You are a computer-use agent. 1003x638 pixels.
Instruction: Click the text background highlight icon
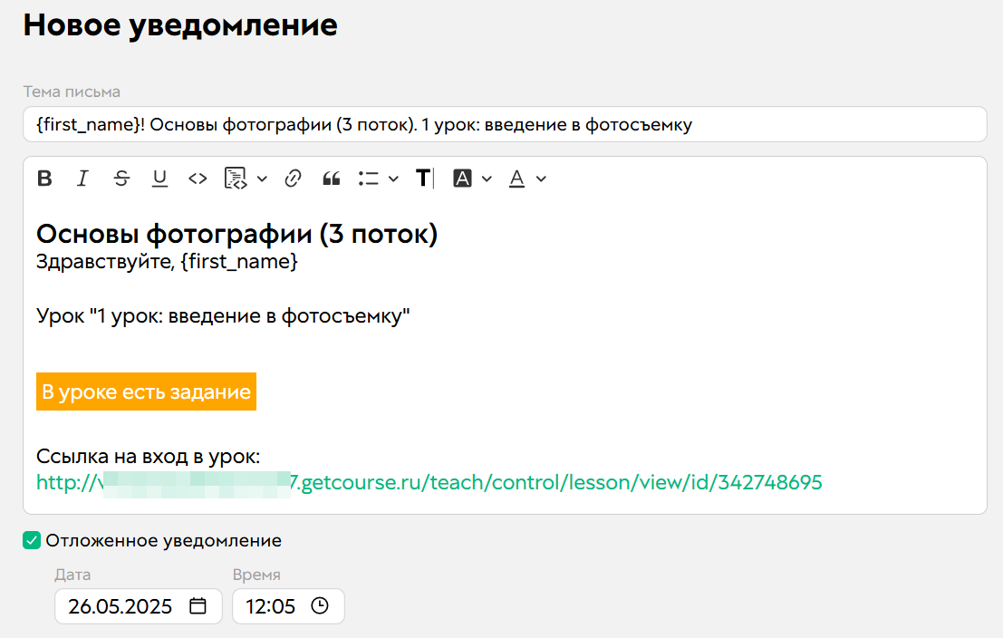pyautogui.click(x=462, y=179)
